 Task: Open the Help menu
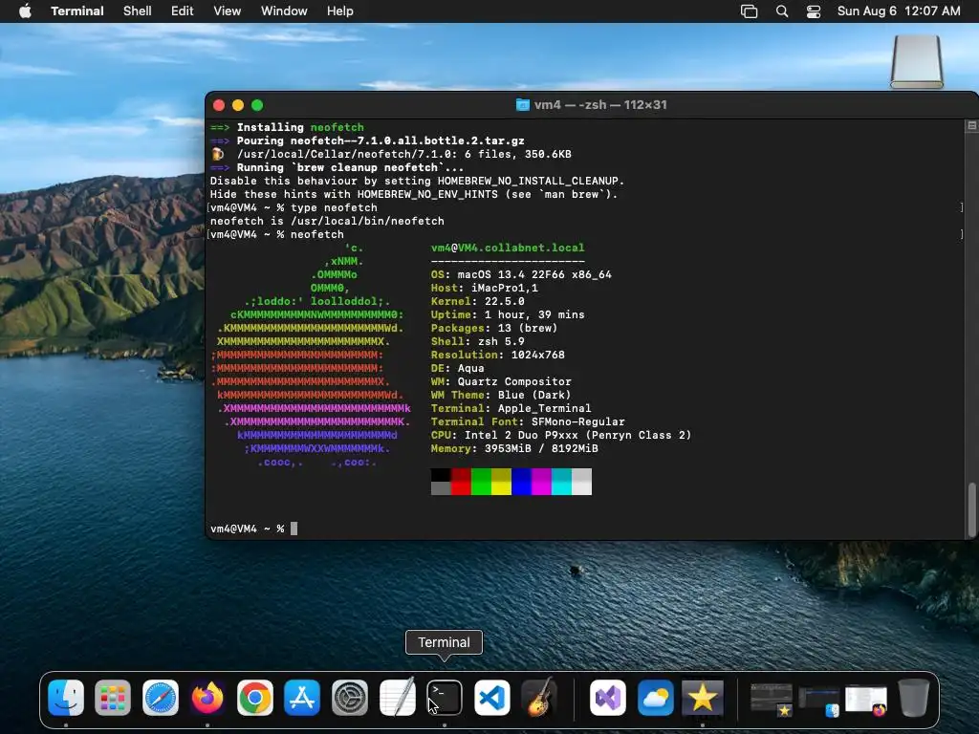point(340,11)
